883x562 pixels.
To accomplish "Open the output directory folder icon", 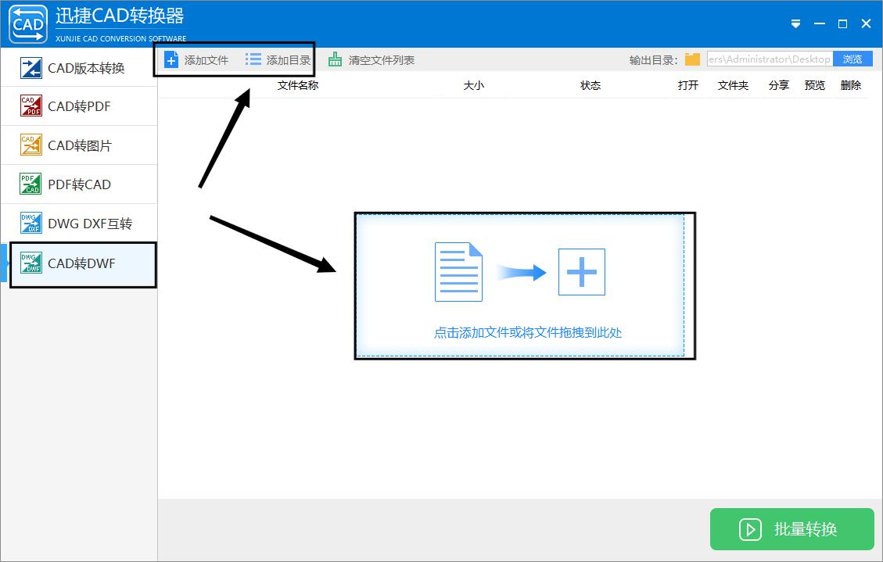I will (x=692, y=58).
